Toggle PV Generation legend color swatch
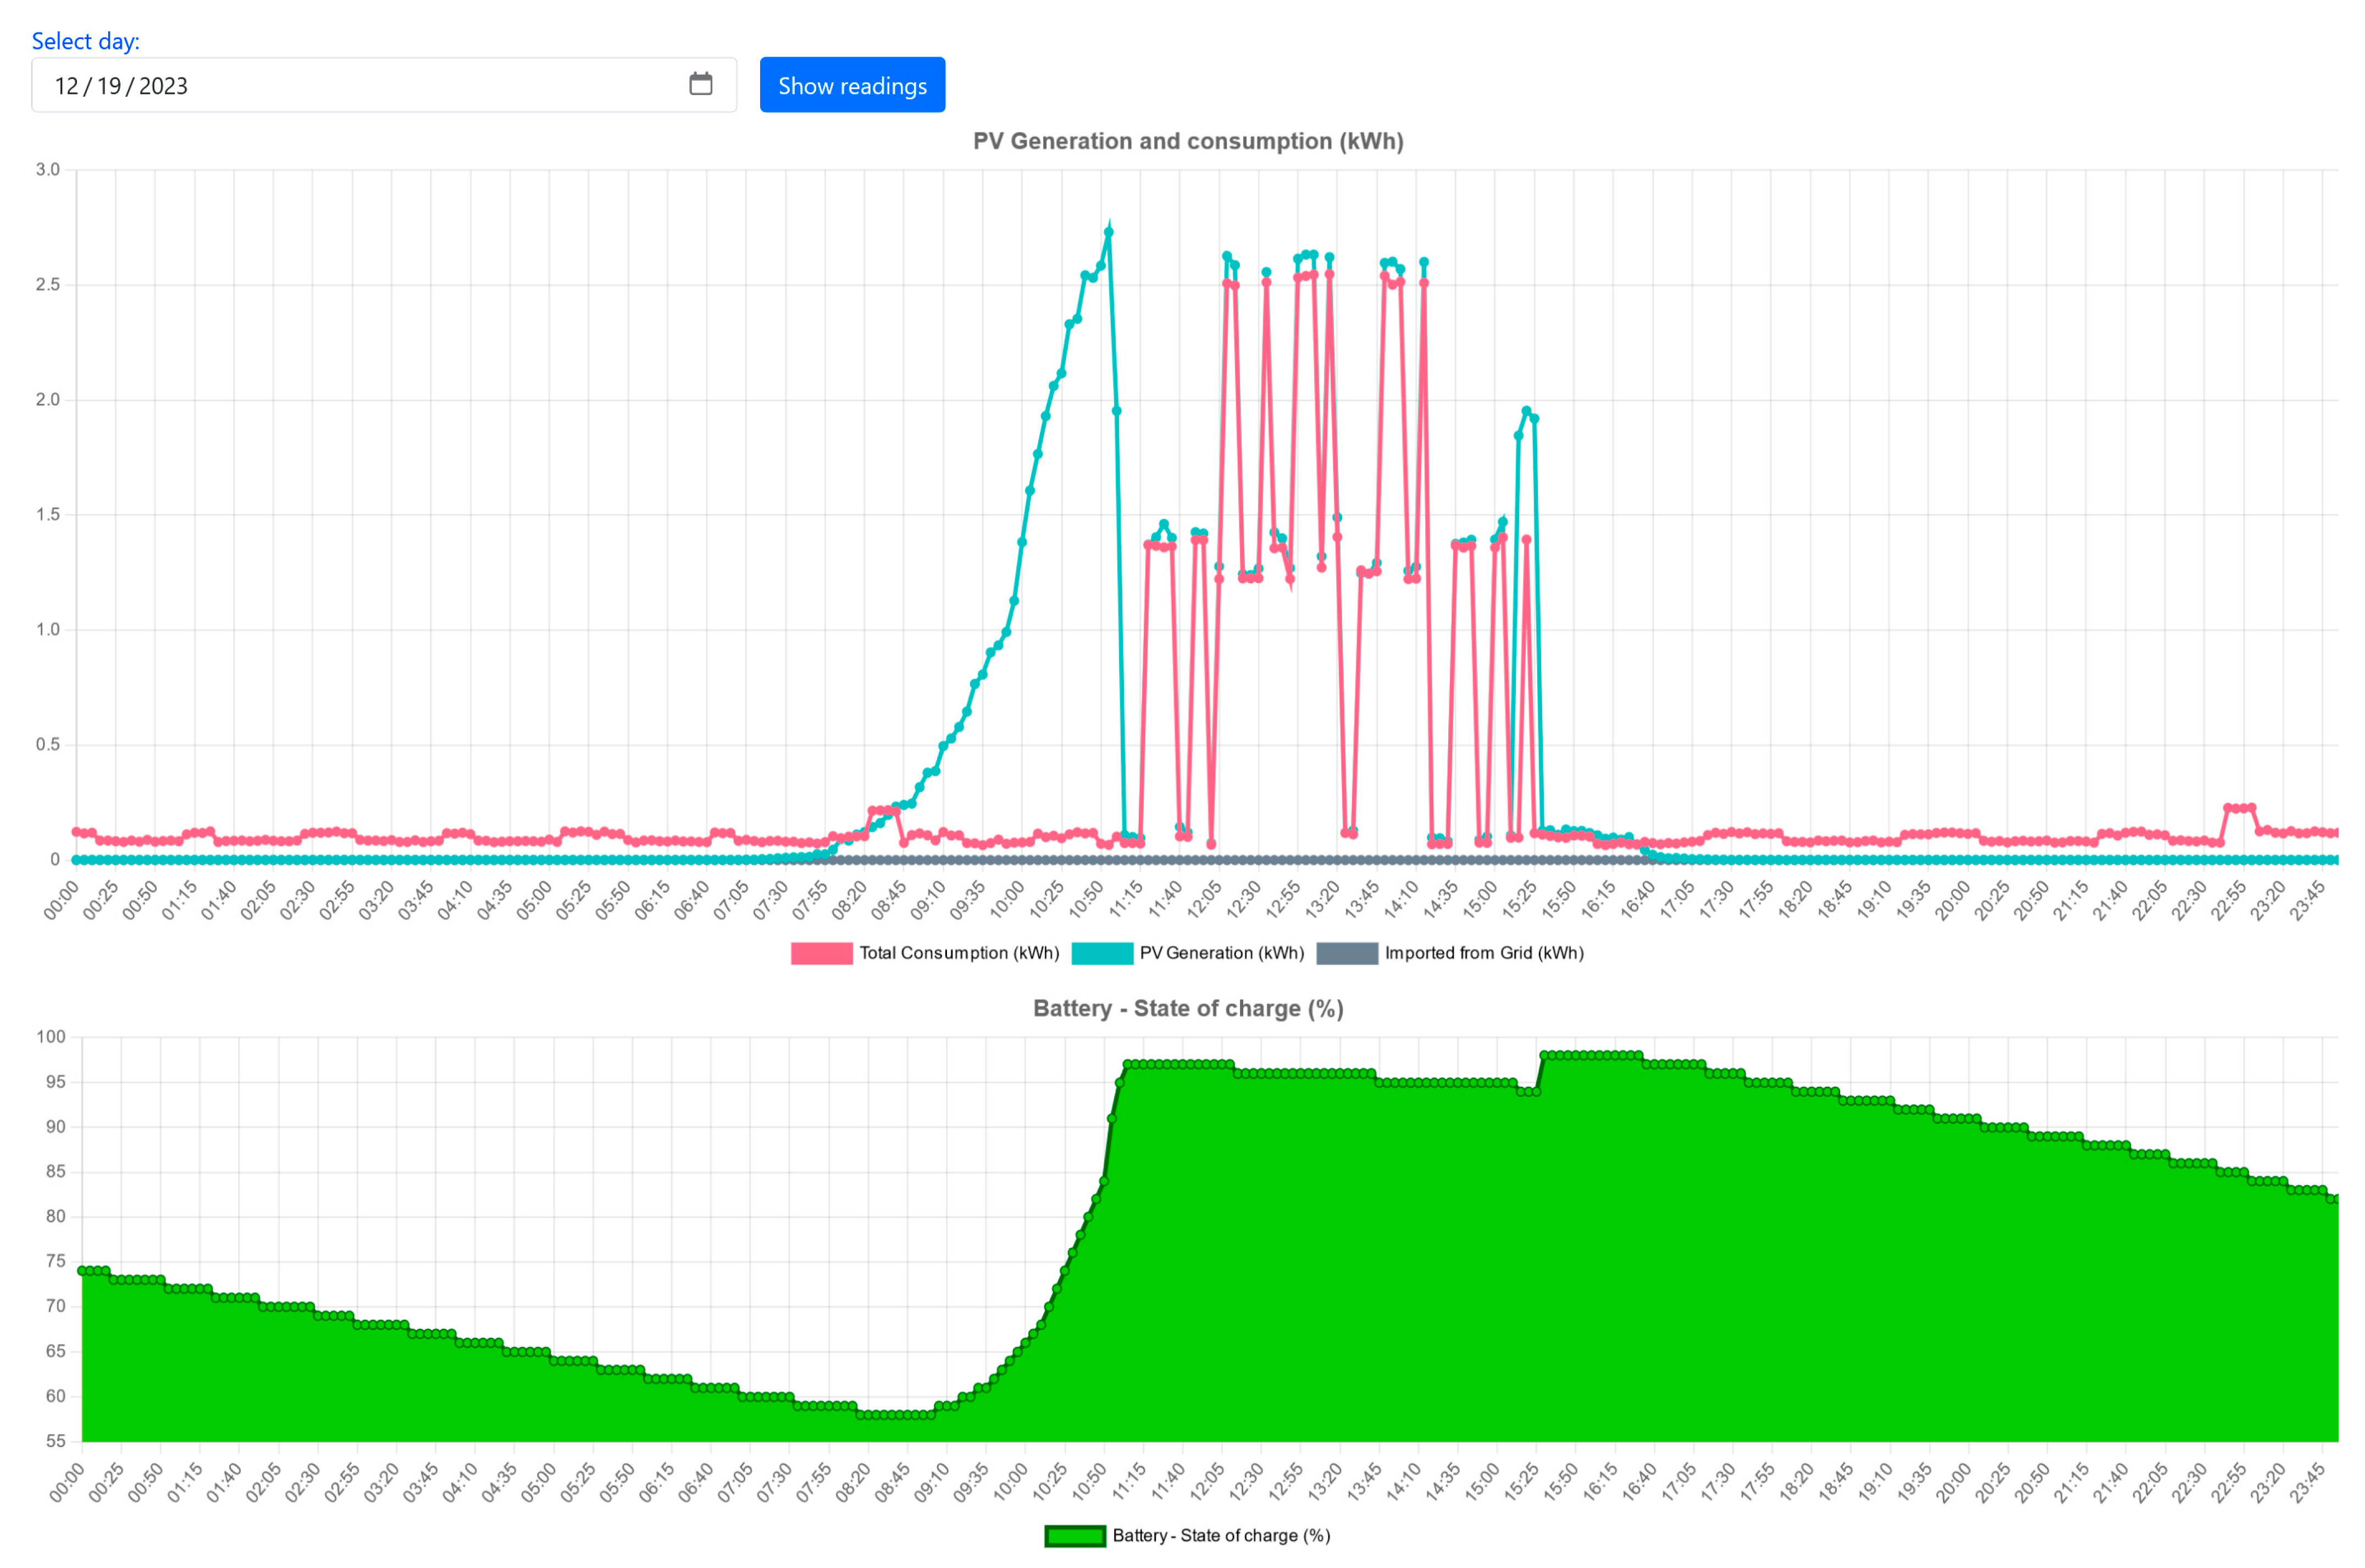Viewport: 2365px width, 1568px height. coord(1101,953)
